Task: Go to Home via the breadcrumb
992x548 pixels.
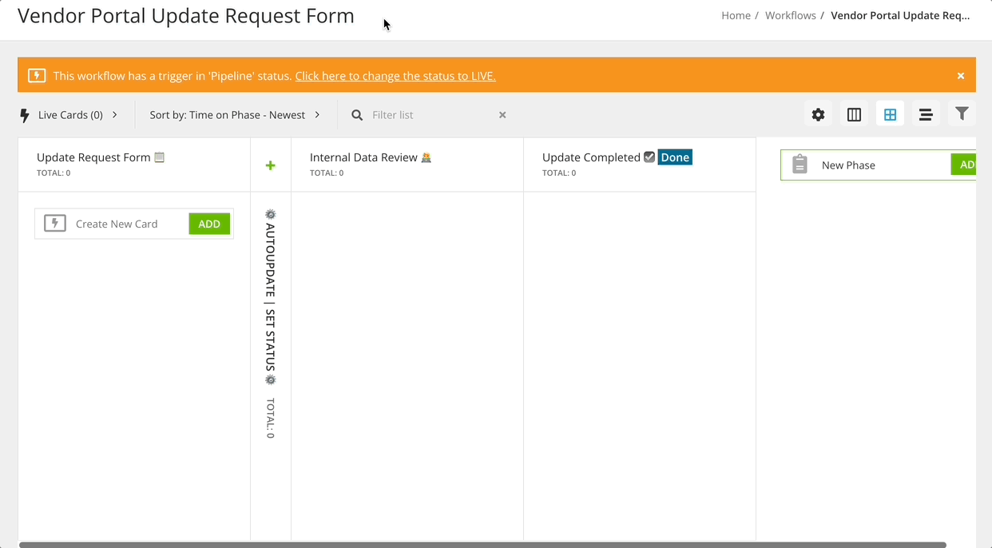Action: pos(736,15)
